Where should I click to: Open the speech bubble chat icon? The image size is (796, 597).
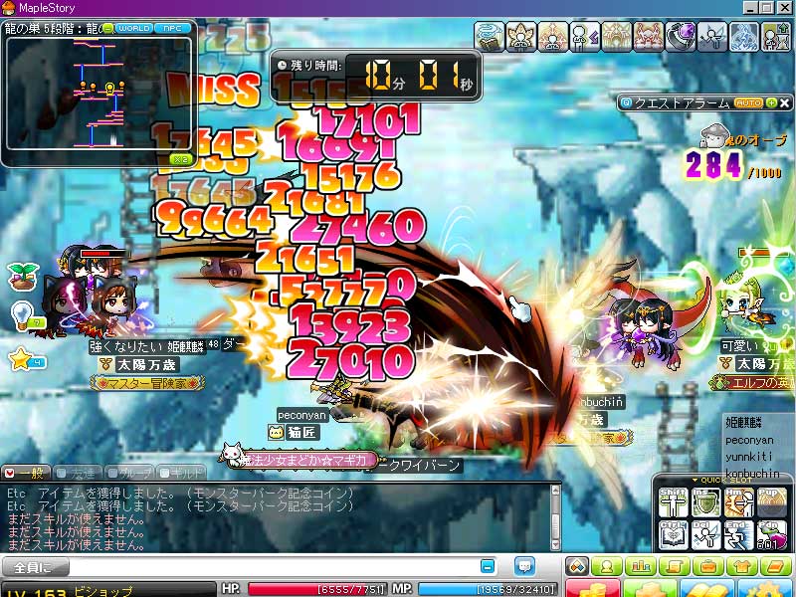[x=524, y=566]
